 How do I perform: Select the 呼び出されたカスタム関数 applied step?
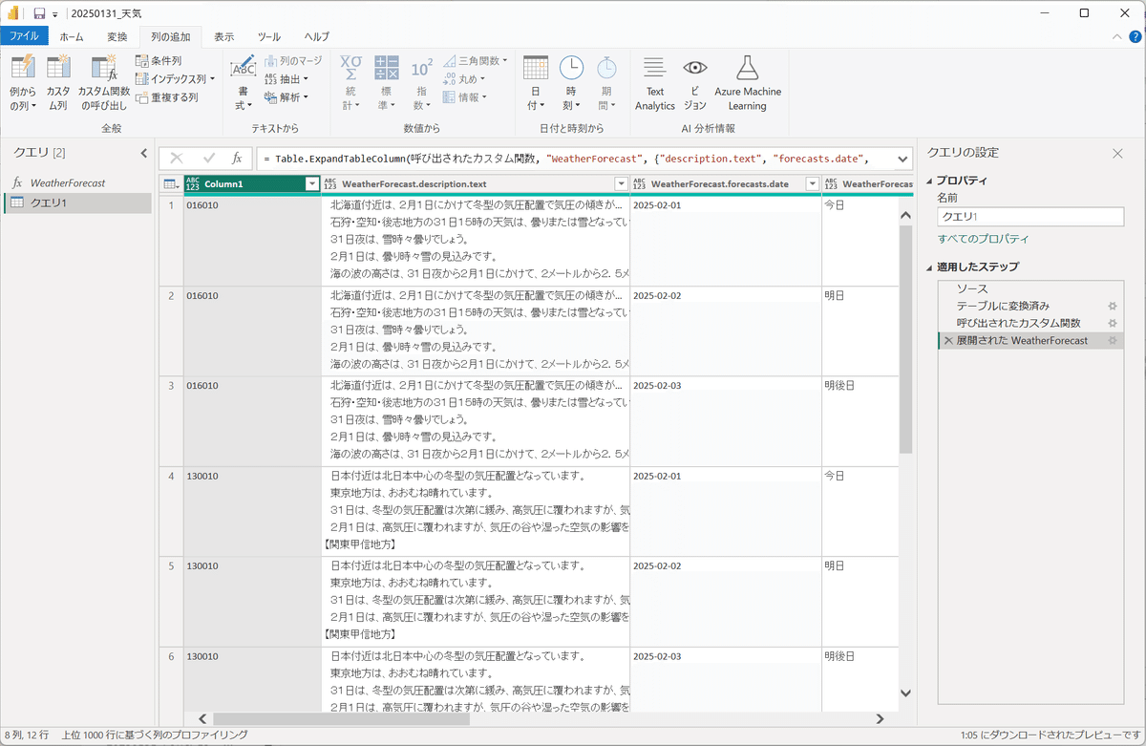click(1030, 323)
